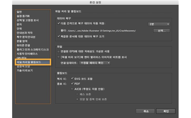
Task: Enable AICB (투명도 지원 안함) checkbox
Action: [x=72, y=89]
